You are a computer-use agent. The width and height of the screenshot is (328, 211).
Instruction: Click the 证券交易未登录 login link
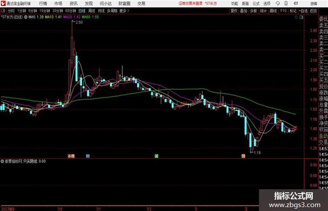191,3
